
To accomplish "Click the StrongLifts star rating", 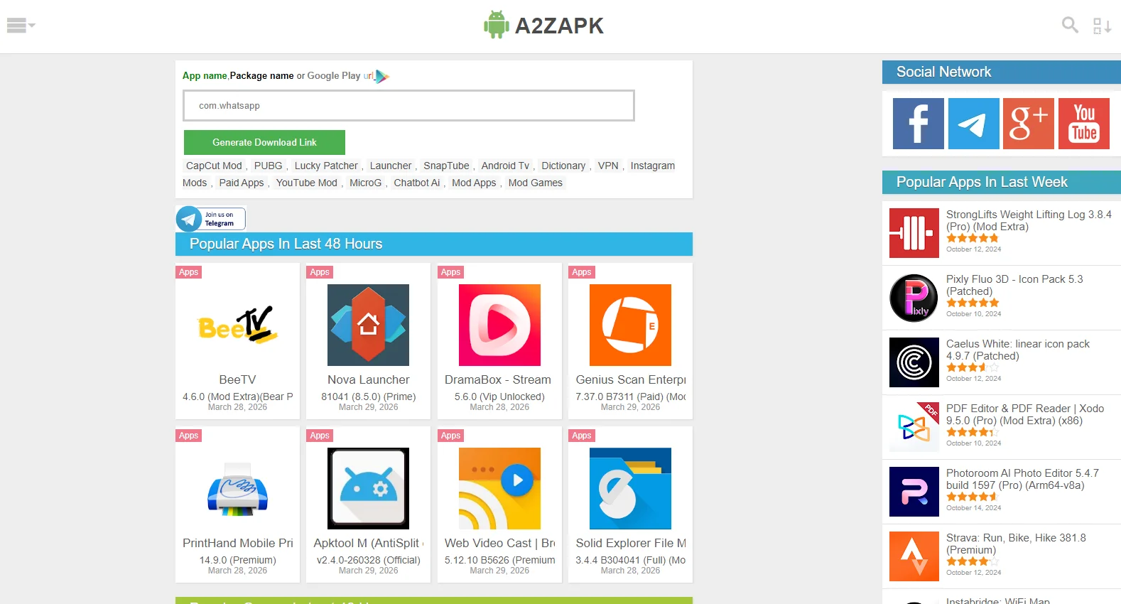I will pos(973,238).
